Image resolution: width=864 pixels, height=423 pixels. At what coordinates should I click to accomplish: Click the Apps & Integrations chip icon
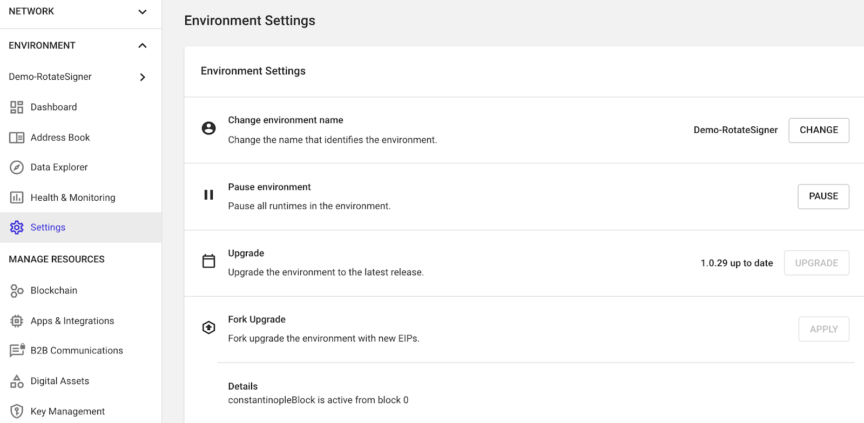[17, 321]
